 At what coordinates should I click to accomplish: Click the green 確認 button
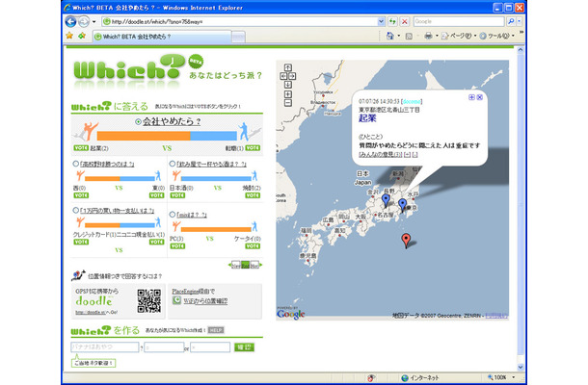[x=244, y=347]
